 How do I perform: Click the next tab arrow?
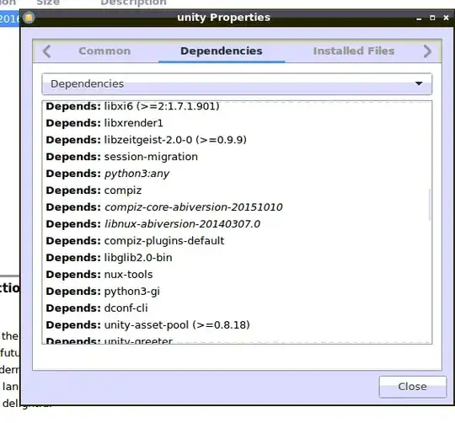tap(427, 51)
